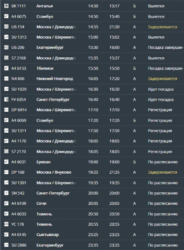Click Идет посадка status for SU 1029
Viewport: 184px width, 250px height.
[161, 89]
